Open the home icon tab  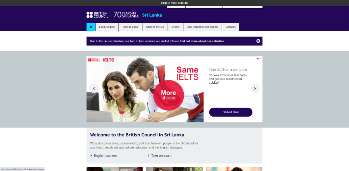91,27
